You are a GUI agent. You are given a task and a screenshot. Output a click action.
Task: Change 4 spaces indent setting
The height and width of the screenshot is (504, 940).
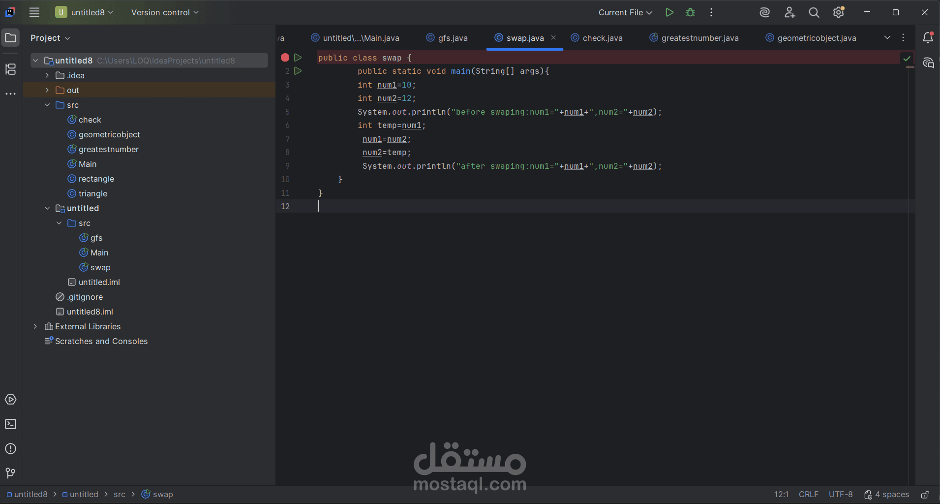tap(886, 495)
